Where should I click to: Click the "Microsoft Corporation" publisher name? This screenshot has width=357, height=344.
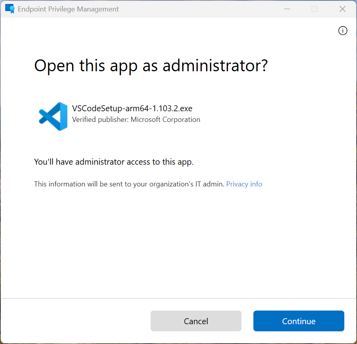tap(166, 120)
